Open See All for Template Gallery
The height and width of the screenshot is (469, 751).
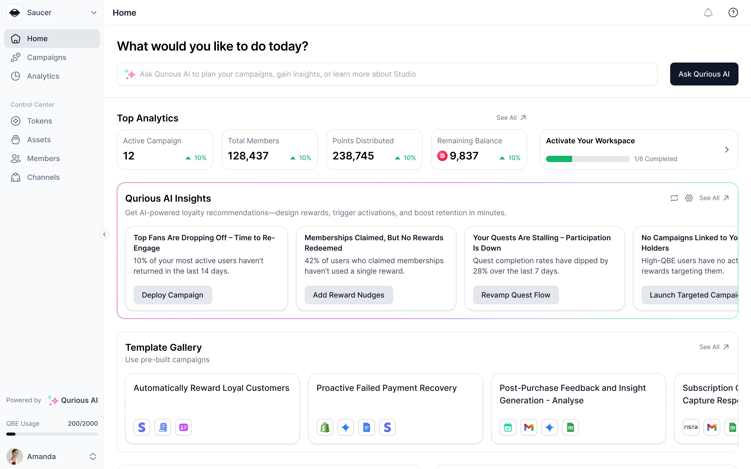click(714, 347)
